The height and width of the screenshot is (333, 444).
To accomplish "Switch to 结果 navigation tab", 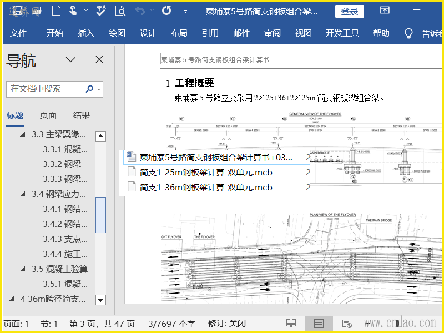I will (x=82, y=115).
